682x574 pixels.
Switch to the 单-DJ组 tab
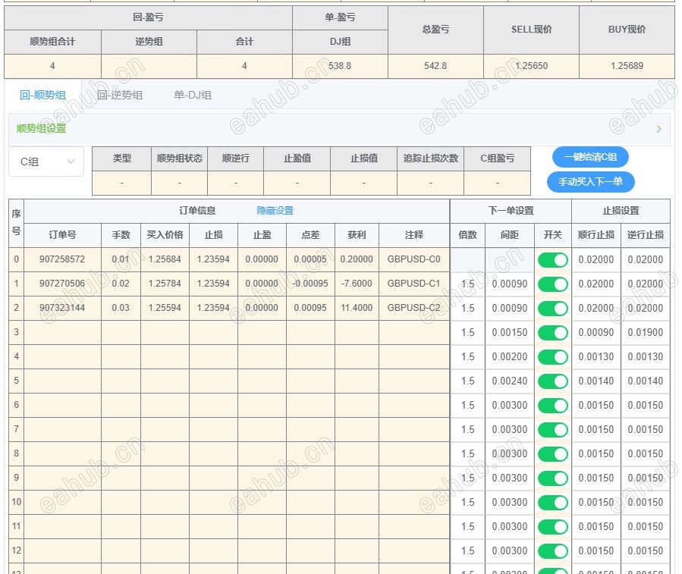click(x=193, y=95)
